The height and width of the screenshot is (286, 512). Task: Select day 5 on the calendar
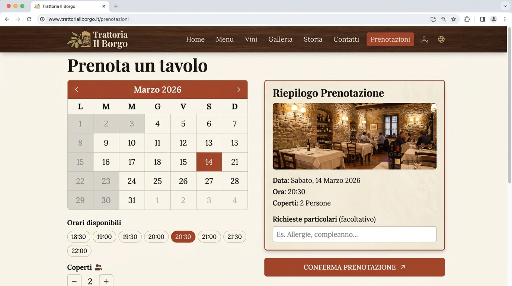[x=183, y=124]
